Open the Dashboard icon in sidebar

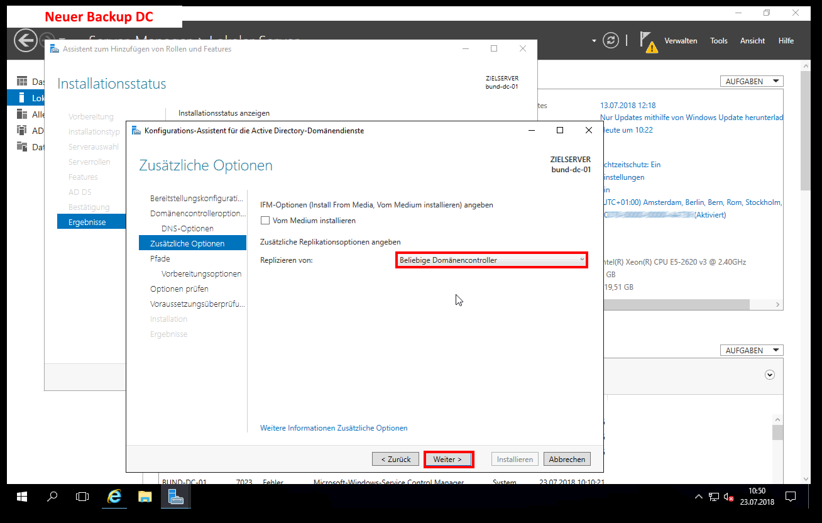pos(22,81)
